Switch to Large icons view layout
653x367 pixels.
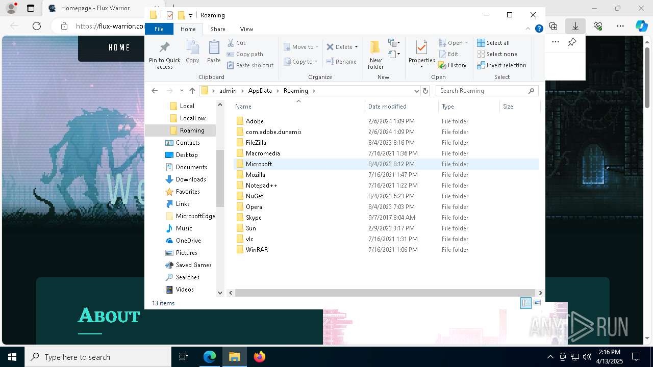[537, 303]
